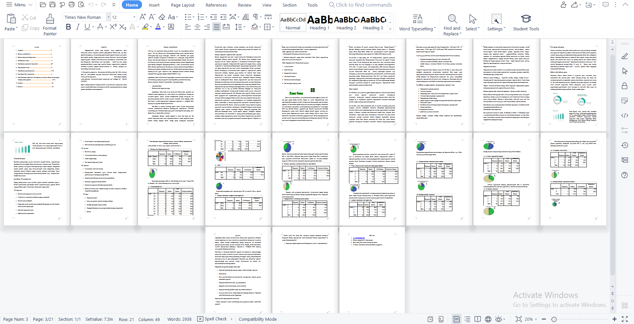Click the distributed alignment icon

click(x=226, y=27)
